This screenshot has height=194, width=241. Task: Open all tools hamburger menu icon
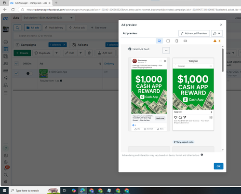pos(6,93)
